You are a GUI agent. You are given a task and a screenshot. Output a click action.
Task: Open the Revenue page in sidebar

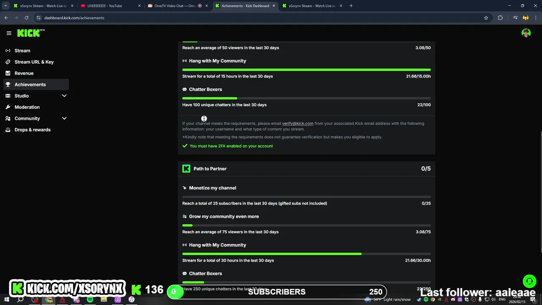click(36, 73)
